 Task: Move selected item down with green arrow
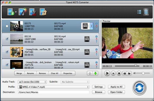click(95, 73)
